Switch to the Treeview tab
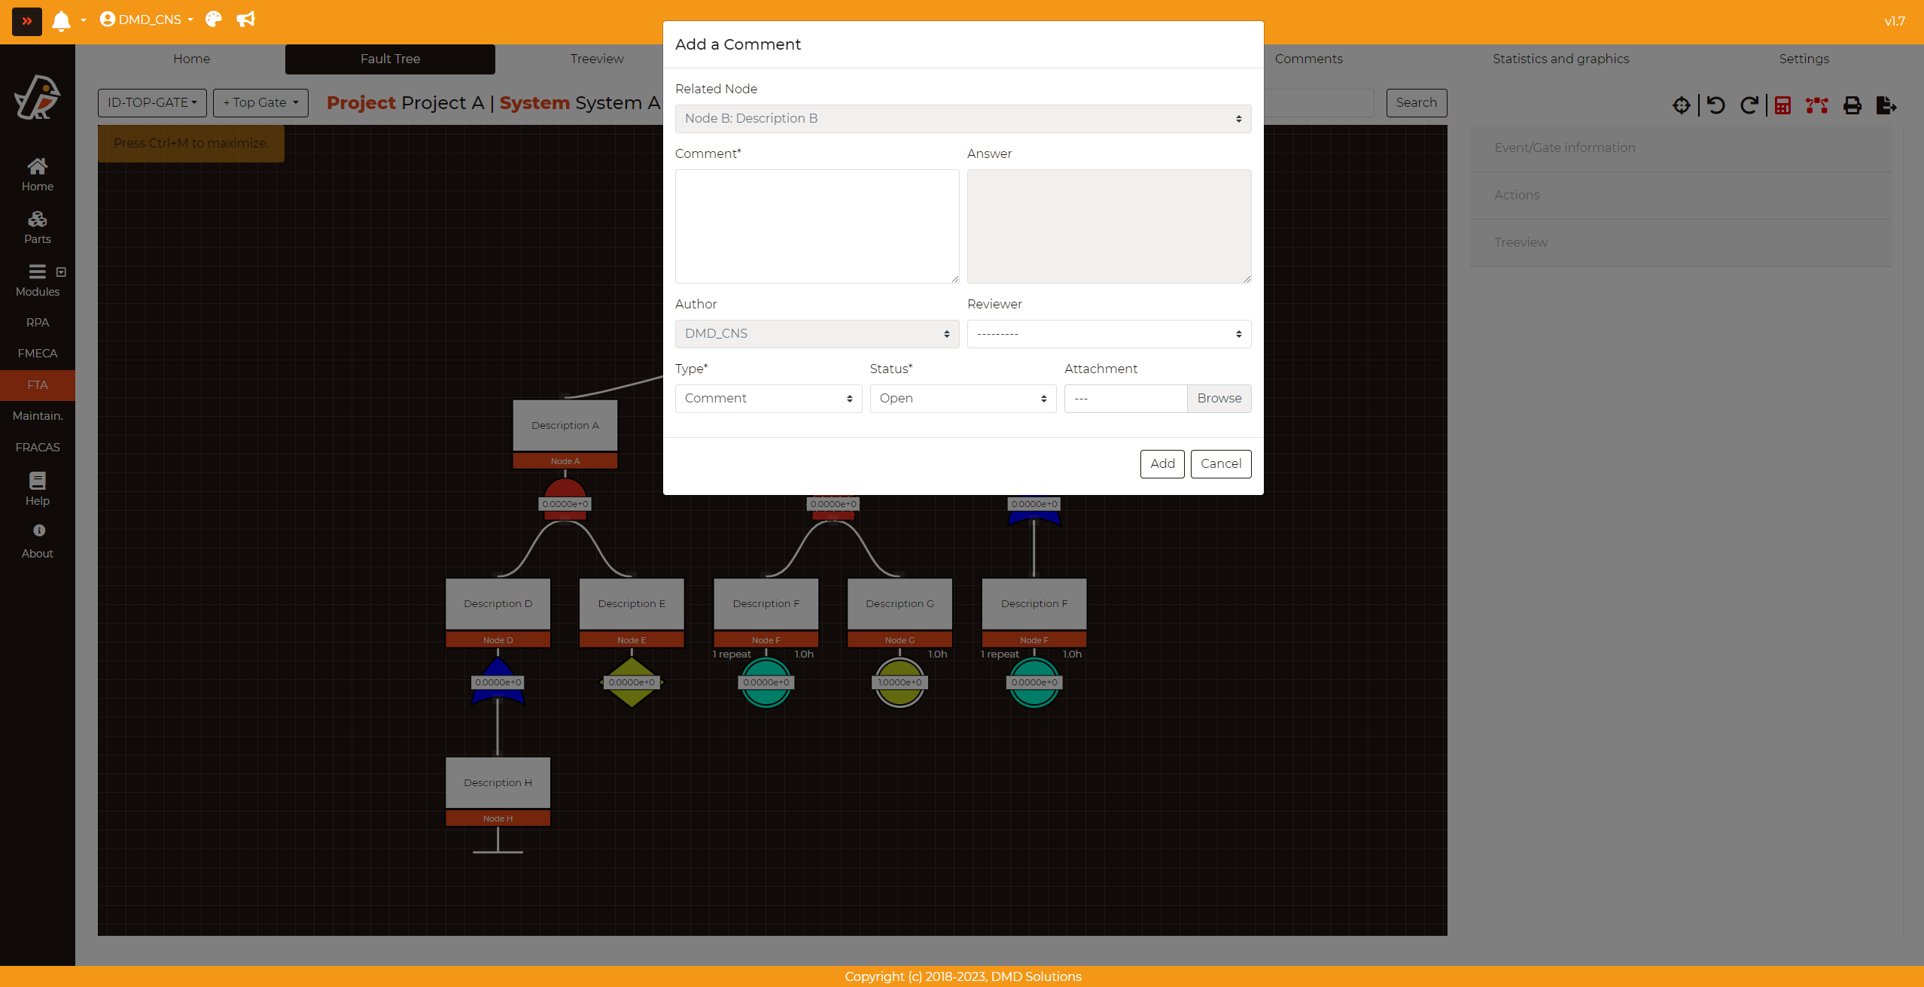Image resolution: width=1924 pixels, height=987 pixels. (596, 59)
